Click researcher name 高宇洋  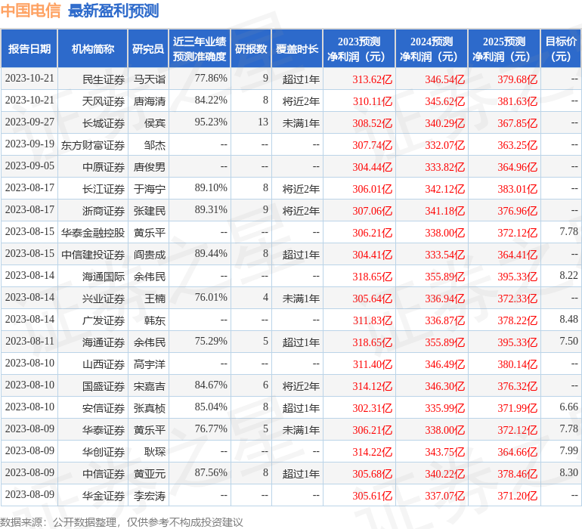click(x=149, y=363)
